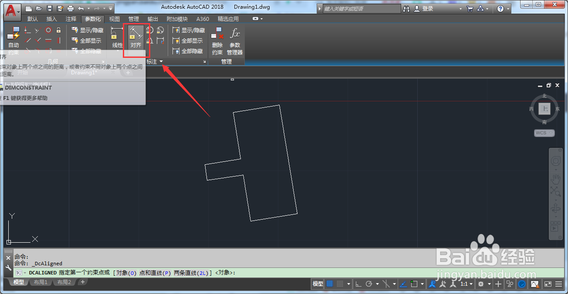Image resolution: width=568 pixels, height=294 pixels.
Task: Open the Autodesk App Store cart icon
Action: (470, 8)
